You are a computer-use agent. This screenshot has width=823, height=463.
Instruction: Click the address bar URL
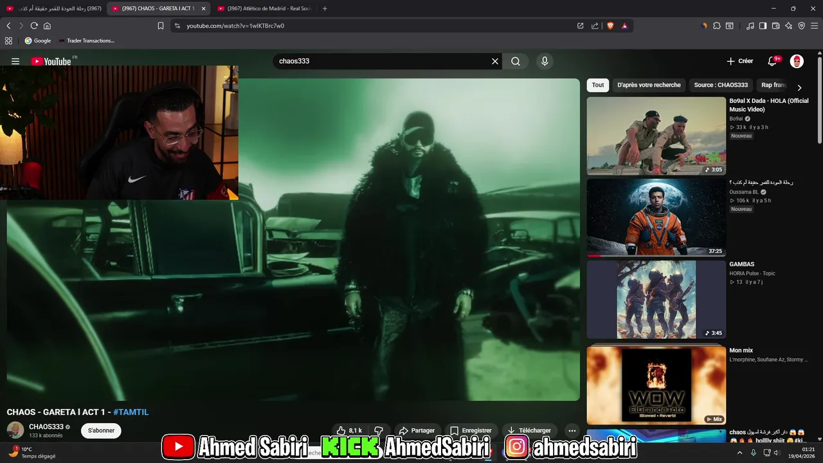pos(235,26)
